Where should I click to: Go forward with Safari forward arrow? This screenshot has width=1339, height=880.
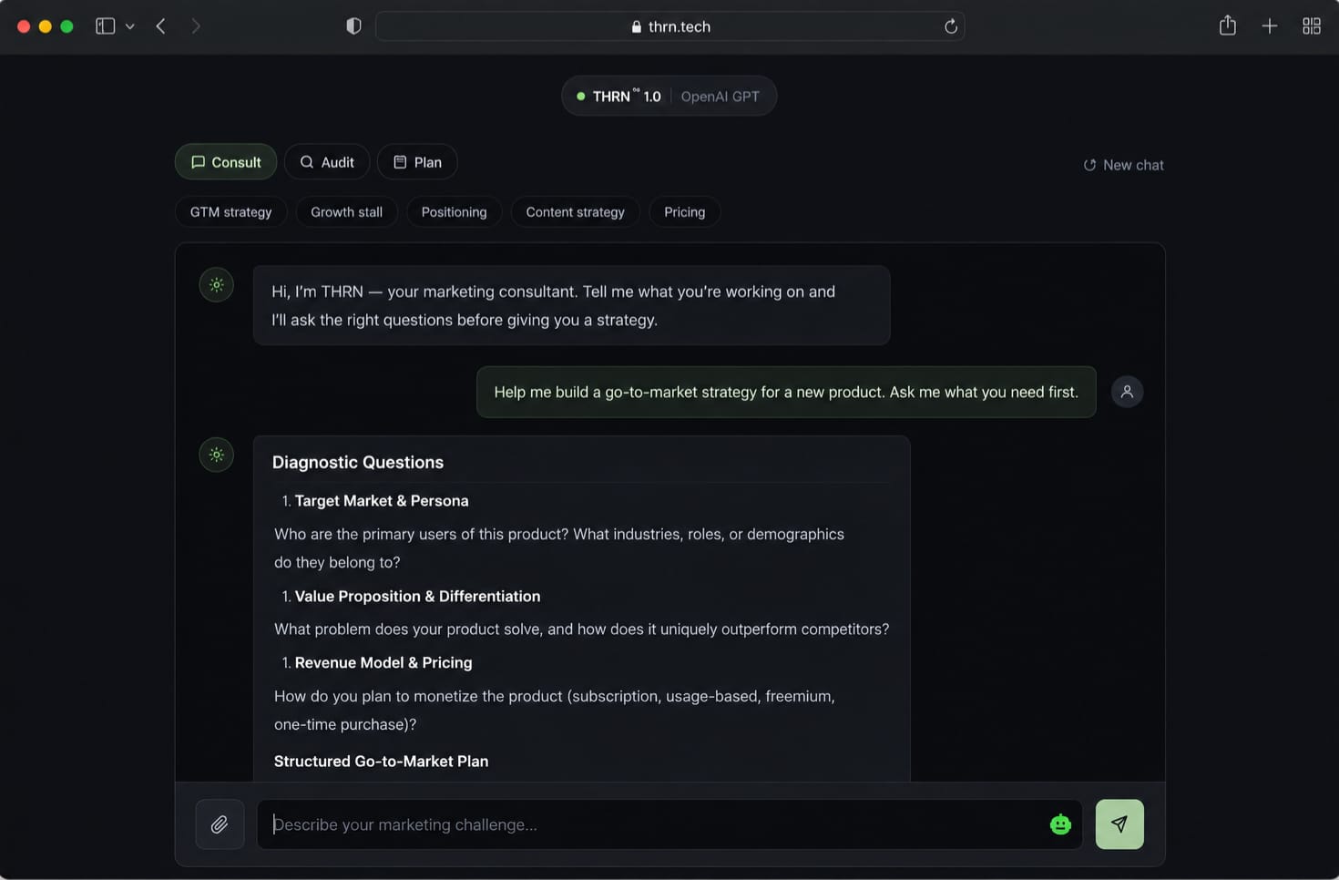pyautogui.click(x=196, y=26)
